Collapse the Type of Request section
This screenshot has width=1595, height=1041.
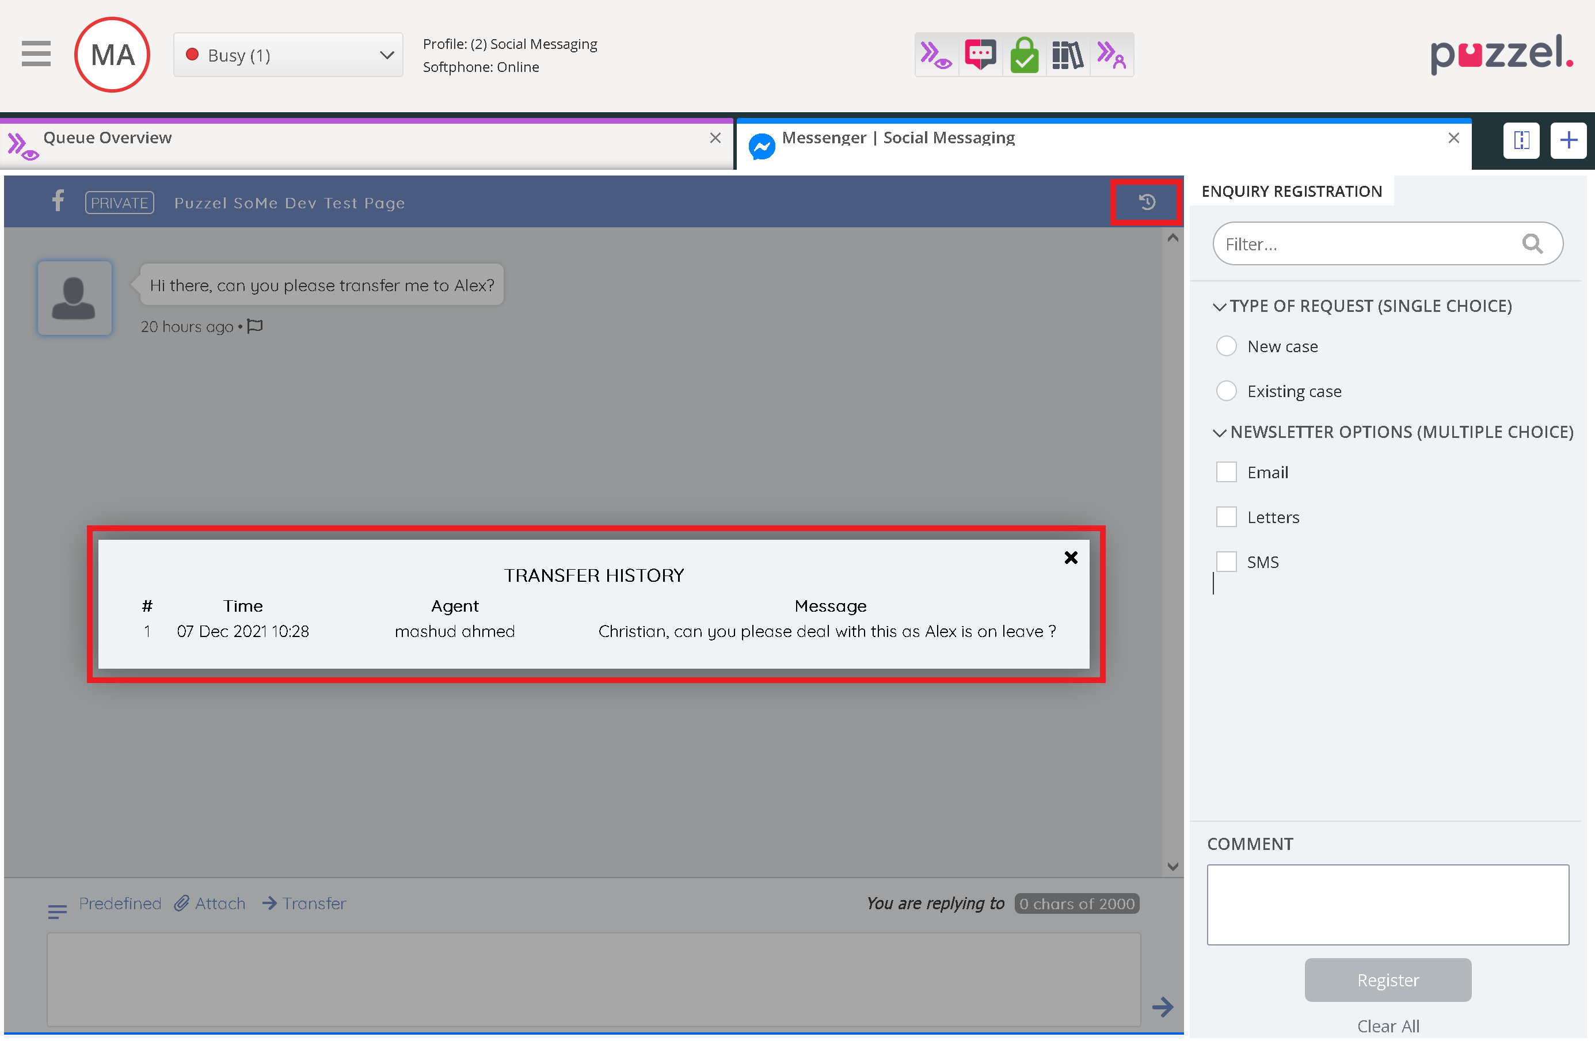[x=1219, y=307]
